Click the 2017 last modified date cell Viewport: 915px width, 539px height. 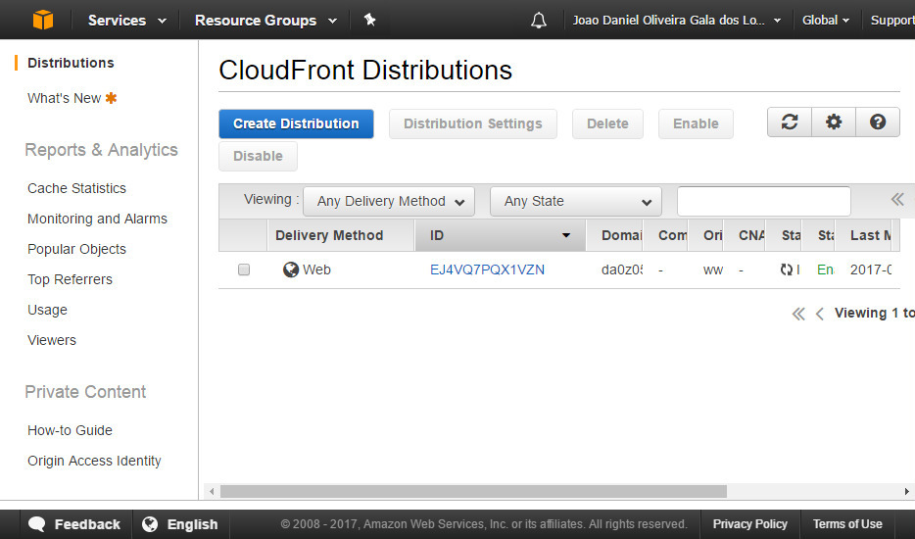pos(871,269)
